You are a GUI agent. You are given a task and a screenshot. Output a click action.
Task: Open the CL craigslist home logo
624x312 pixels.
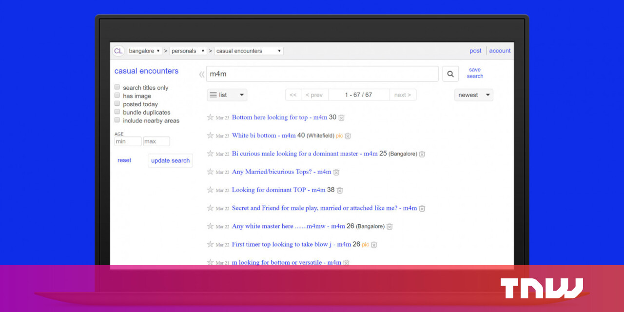click(118, 51)
